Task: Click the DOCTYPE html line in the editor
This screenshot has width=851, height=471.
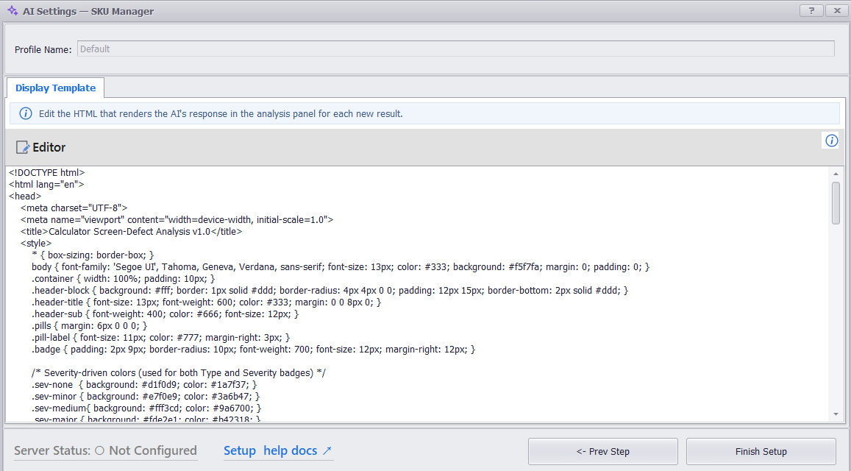Action: pos(46,173)
